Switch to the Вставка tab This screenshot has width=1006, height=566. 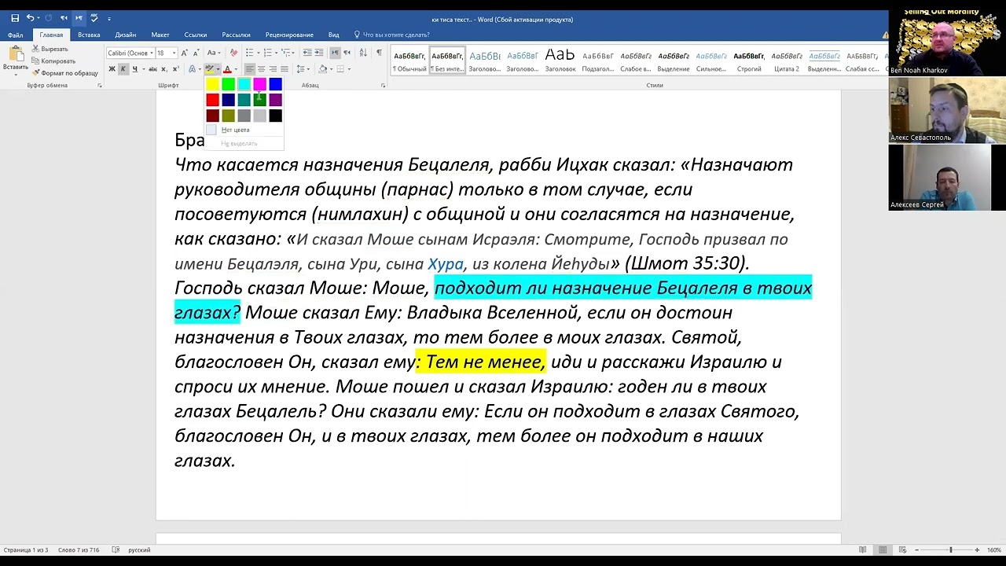[x=89, y=35]
